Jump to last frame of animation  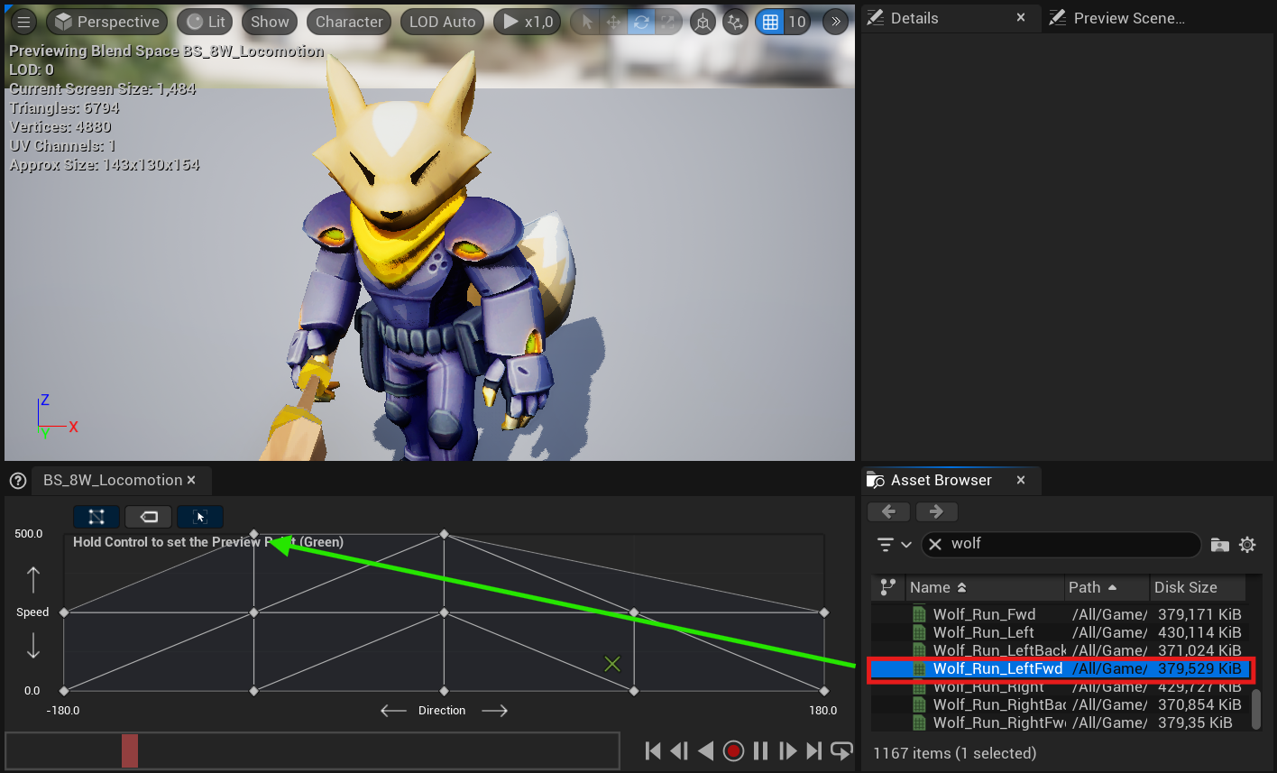814,750
